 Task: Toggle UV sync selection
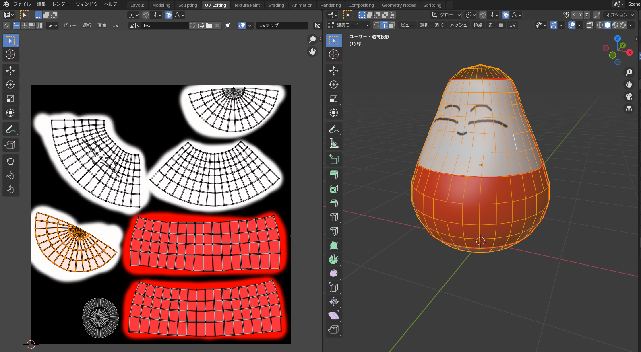[6, 25]
